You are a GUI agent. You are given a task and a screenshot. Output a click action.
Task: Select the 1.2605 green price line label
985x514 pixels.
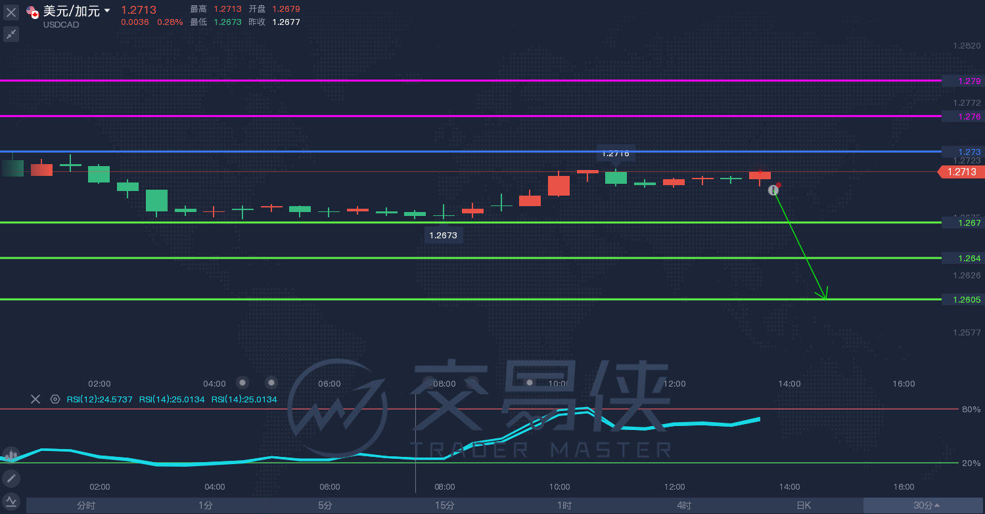click(963, 299)
